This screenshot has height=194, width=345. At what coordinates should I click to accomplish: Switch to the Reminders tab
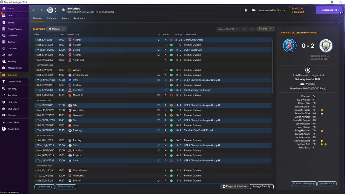tap(79, 18)
